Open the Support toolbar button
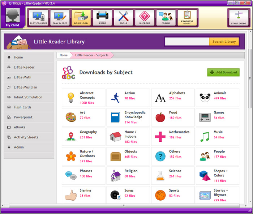The image size is (253, 214). point(145,18)
